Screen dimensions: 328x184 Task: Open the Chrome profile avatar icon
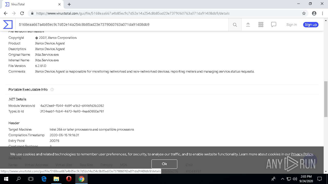(314, 13)
